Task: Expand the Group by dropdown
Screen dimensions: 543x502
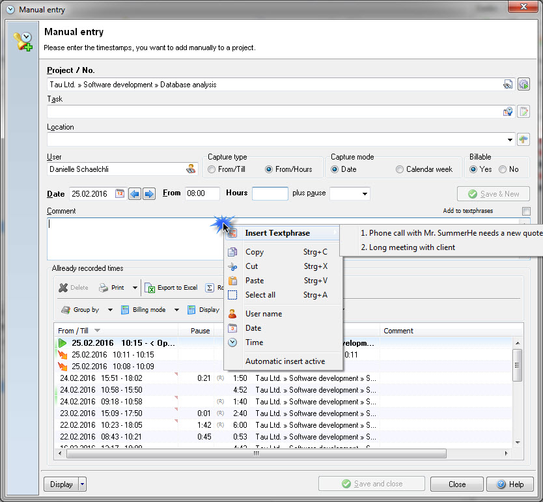Action: 110,310
